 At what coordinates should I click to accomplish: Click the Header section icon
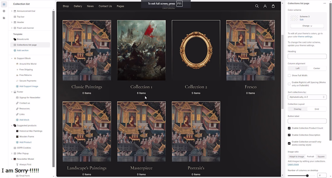pyautogui.click(x=15, y=22)
